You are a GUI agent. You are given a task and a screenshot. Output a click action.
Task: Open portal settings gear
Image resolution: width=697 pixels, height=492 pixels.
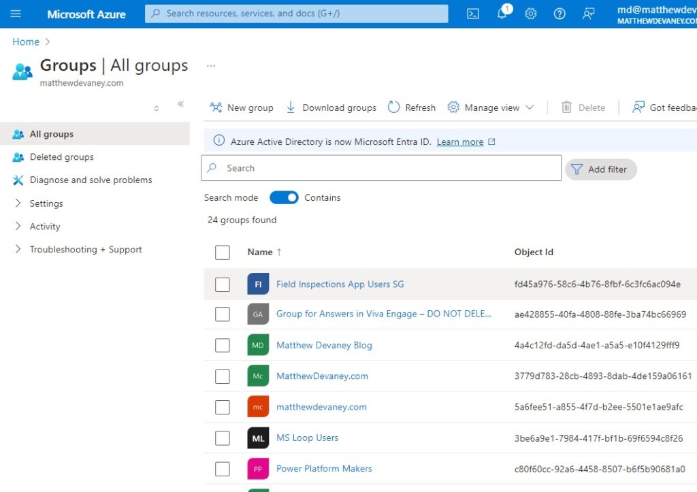coord(531,14)
